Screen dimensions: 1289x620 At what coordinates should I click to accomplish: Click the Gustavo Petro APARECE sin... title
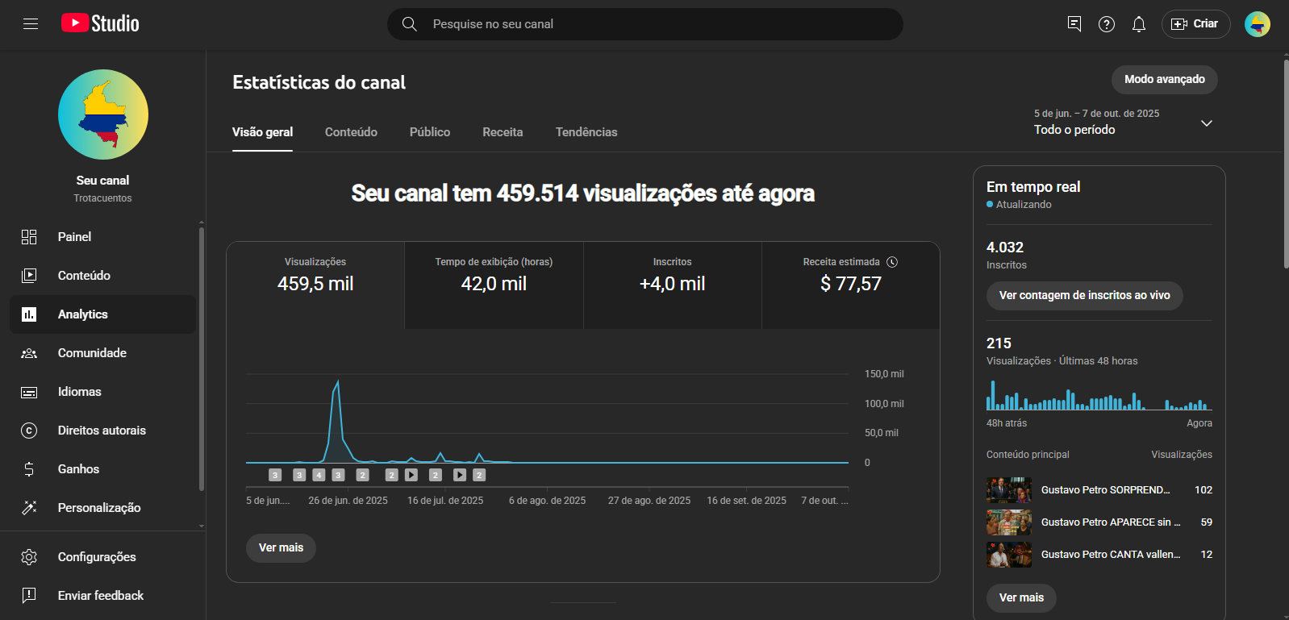[x=1111, y=522]
